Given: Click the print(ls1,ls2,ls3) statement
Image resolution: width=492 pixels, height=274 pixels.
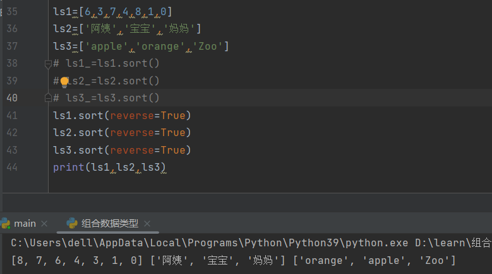Looking at the screenshot, I should (109, 168).
